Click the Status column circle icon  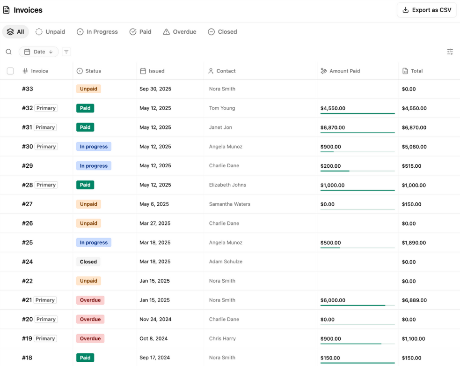pyautogui.click(x=80, y=71)
